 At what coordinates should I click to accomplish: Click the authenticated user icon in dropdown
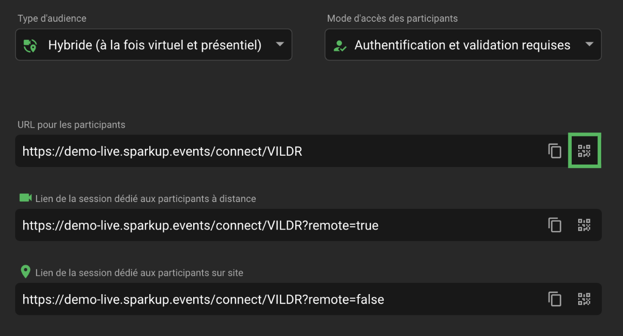(340, 45)
